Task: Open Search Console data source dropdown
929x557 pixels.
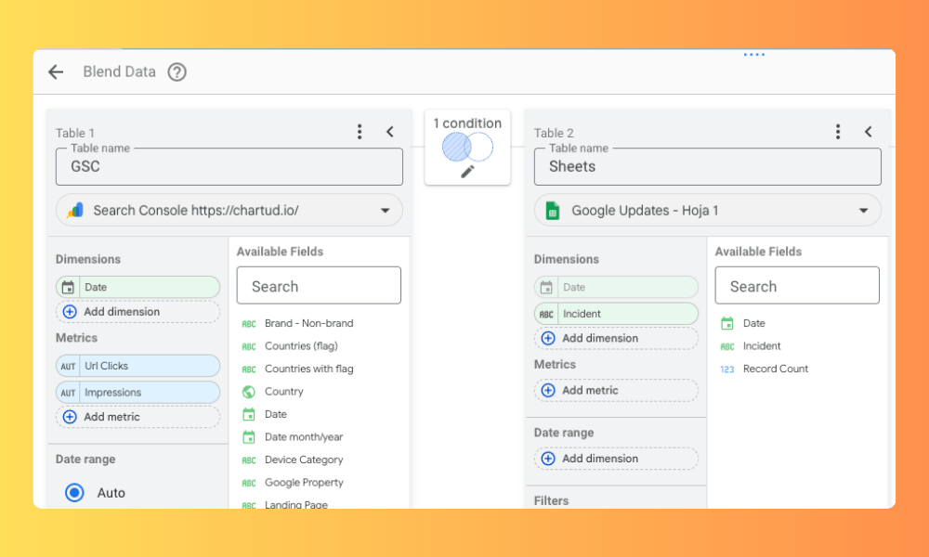Action: point(385,211)
